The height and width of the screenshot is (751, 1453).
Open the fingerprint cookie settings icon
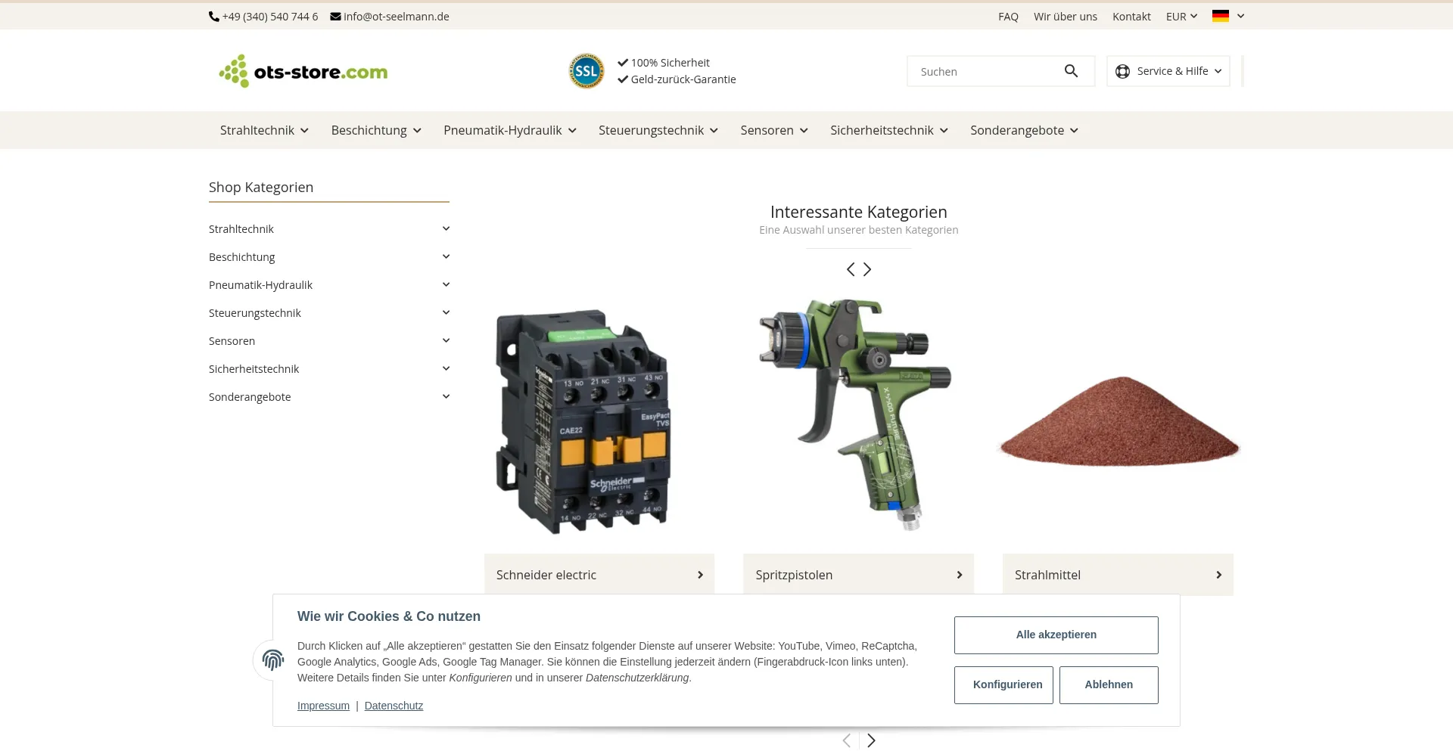[272, 660]
